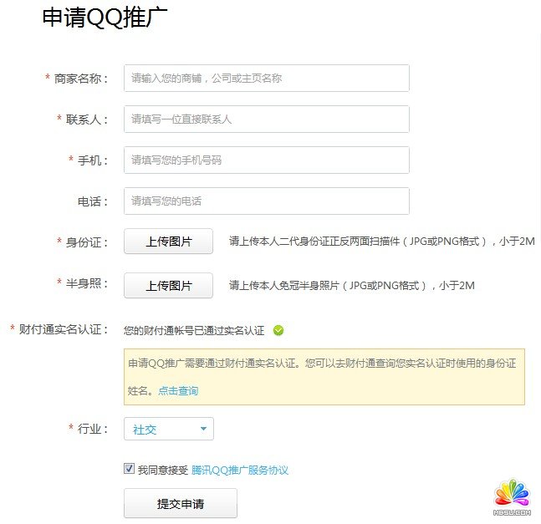
Task: Toggle the 我同意接受 agreement checkbox
Action: (129, 469)
